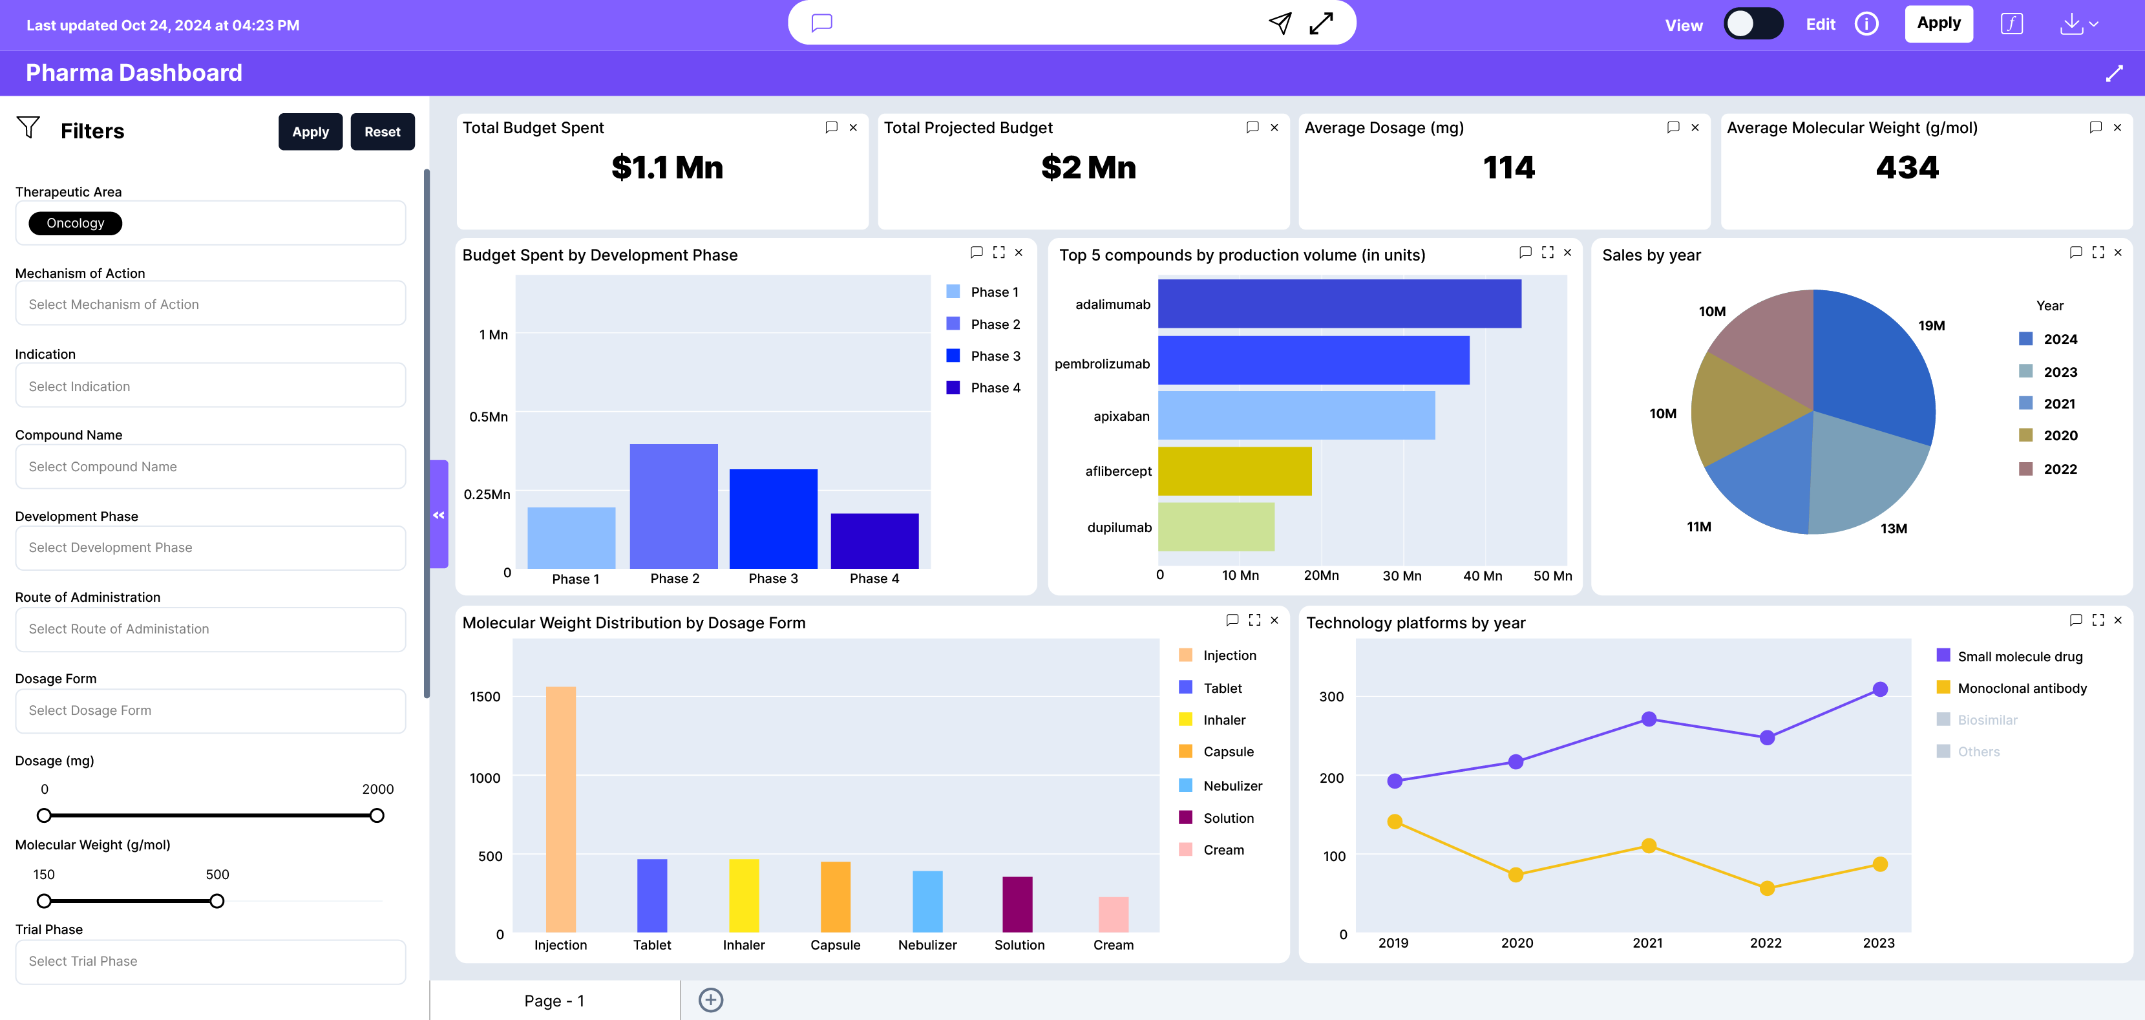2145x1020 pixels.
Task: Click the send arrow in the search bar
Action: (x=1280, y=23)
